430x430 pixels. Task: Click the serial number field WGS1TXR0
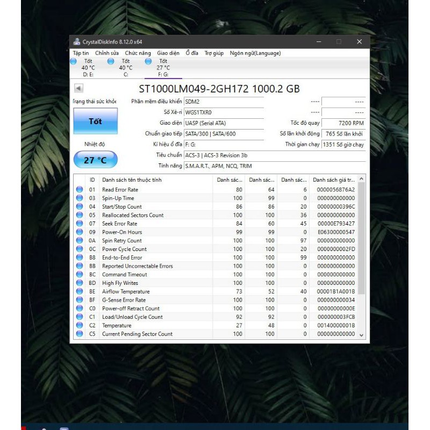point(224,112)
